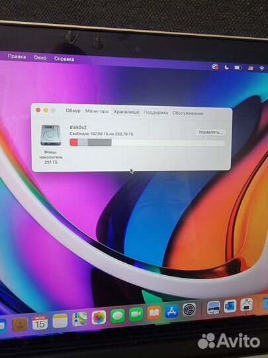Screen dimensions: 268x358
Task: Click the Свободно 187,08 ГБ text
Action: click(x=101, y=134)
